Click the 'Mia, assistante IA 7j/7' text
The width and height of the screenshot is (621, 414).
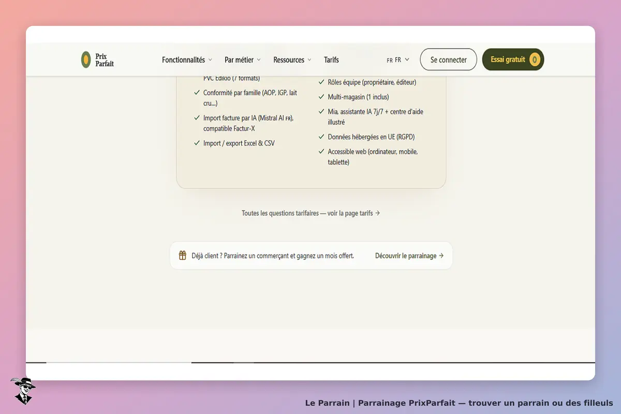[x=375, y=117]
